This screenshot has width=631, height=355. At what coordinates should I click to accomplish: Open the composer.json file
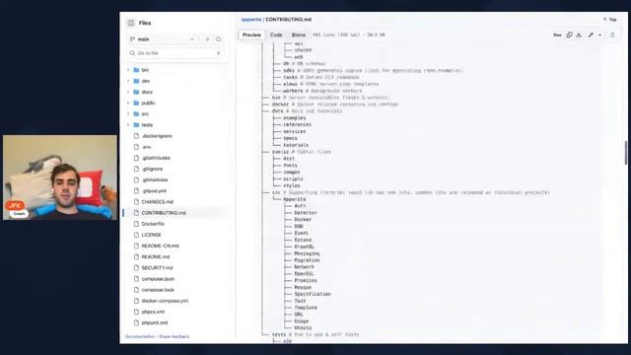point(158,278)
